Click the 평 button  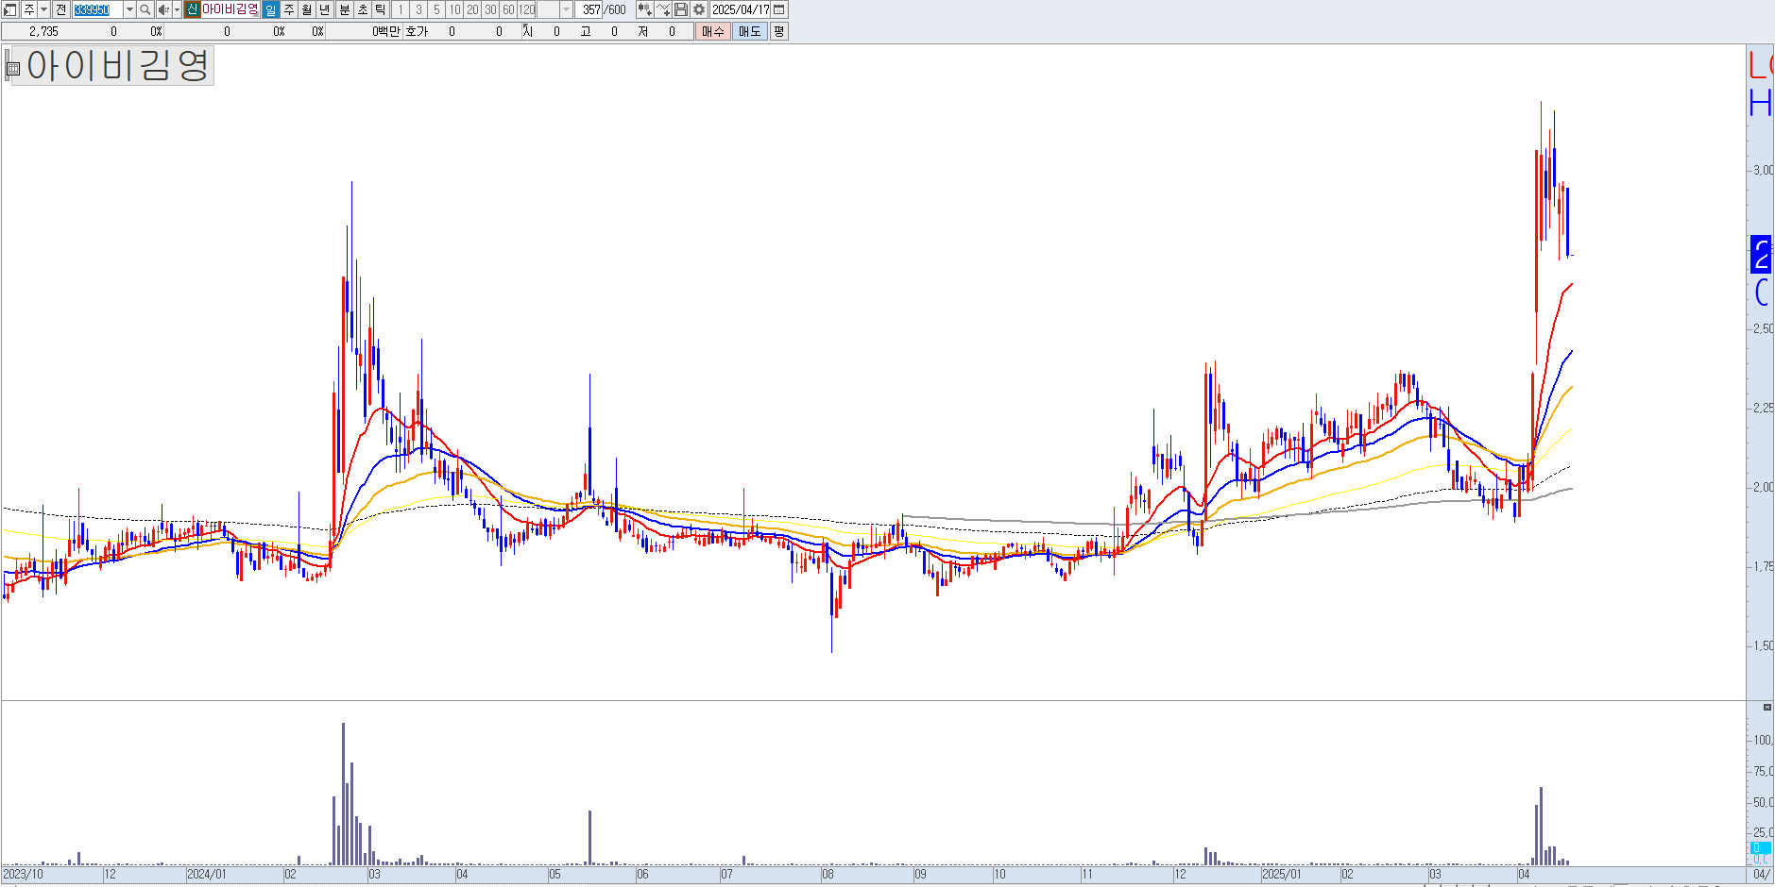click(x=778, y=31)
